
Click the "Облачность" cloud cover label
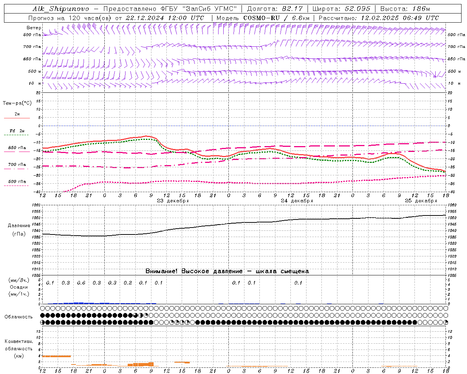point(19,317)
